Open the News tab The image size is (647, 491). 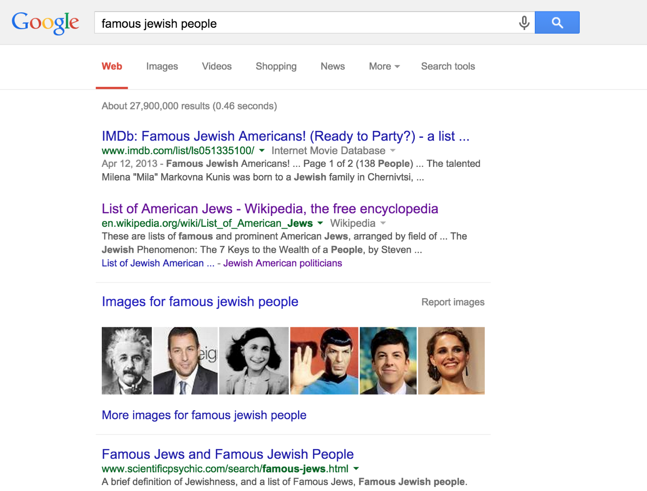point(333,66)
